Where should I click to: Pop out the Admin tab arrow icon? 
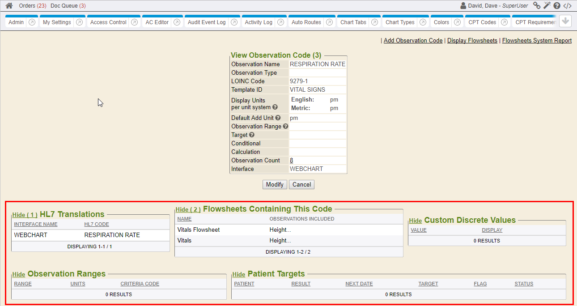pyautogui.click(x=32, y=22)
